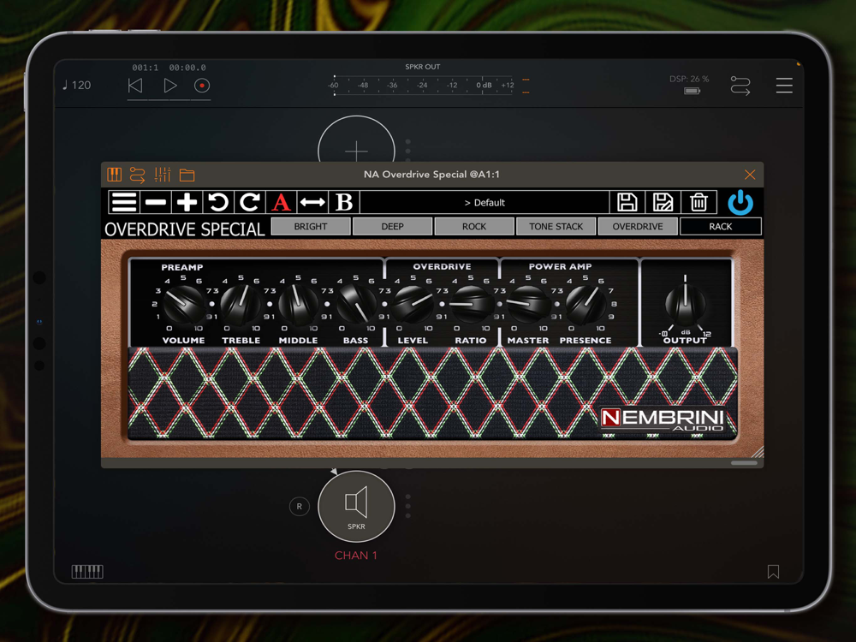Image resolution: width=856 pixels, height=642 pixels.
Task: Toggle the R button beside speaker
Action: pos(299,506)
